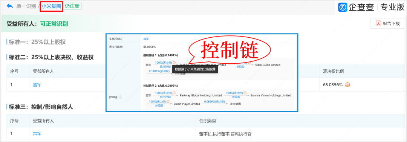
Task: Open 雷军 link in popup's 实际控制人 row
Action: tap(146, 39)
